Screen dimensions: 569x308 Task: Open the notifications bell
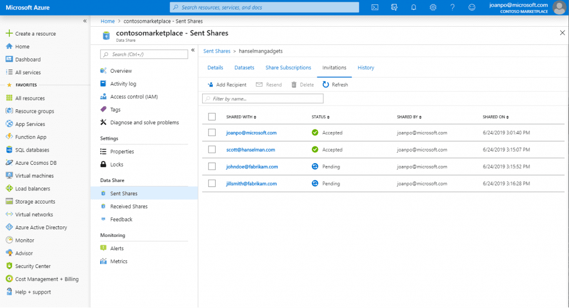(x=413, y=7)
